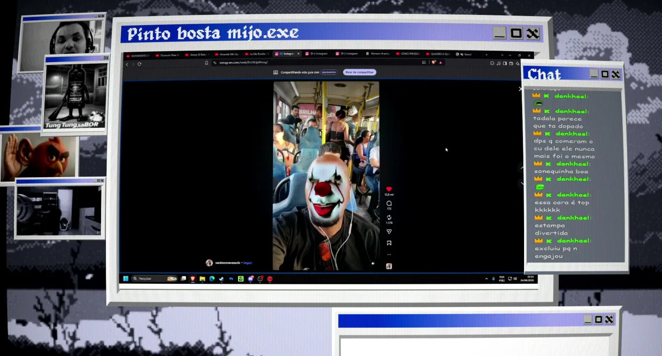Click the red cartoon character thumbnail
Image resolution: width=662 pixels, height=356 pixels.
(x=40, y=156)
